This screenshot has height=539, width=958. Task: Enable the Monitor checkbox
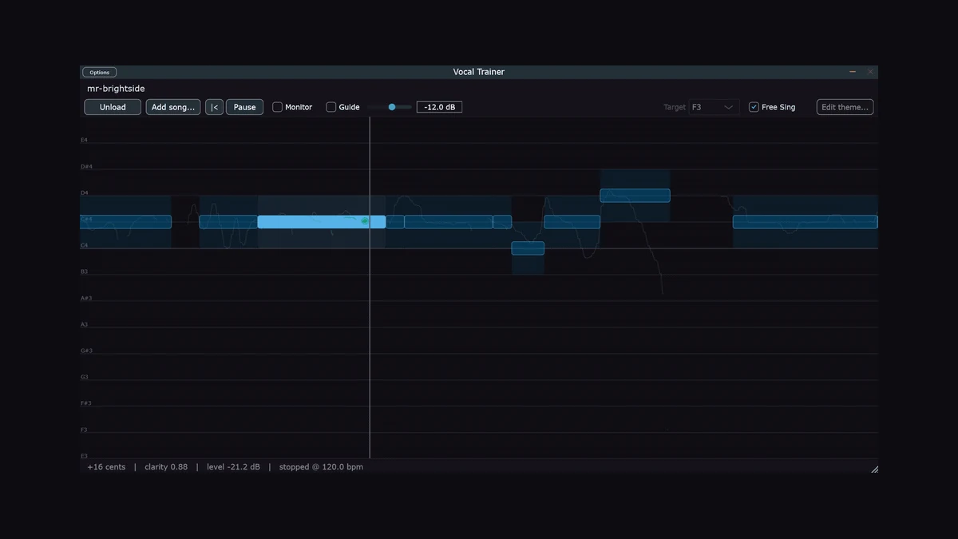[278, 107]
